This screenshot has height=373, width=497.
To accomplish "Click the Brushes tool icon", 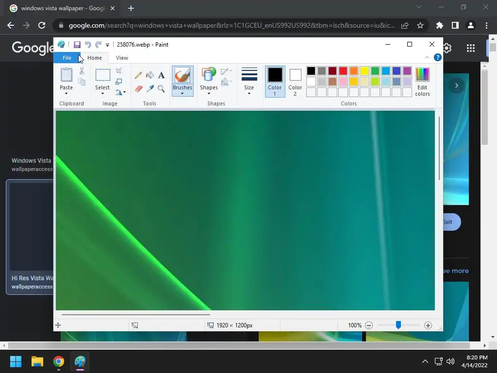I will pyautogui.click(x=182, y=75).
